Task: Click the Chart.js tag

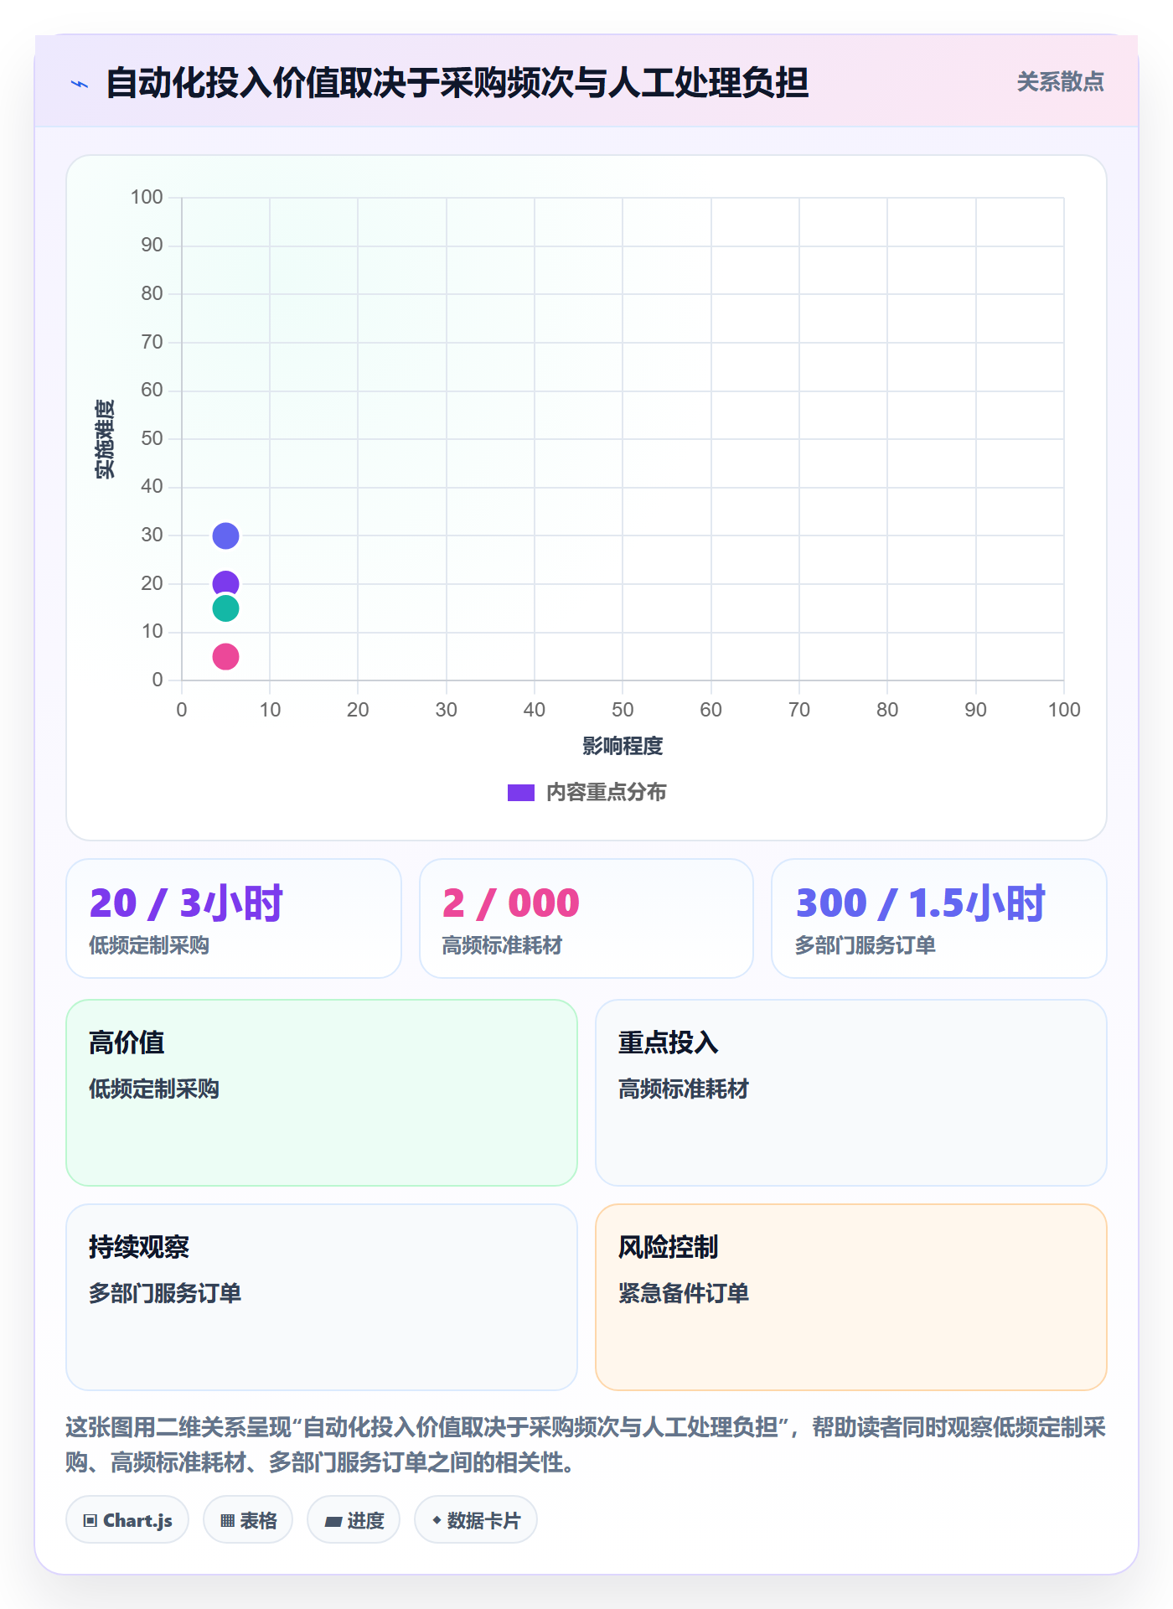Action: 127,1520
